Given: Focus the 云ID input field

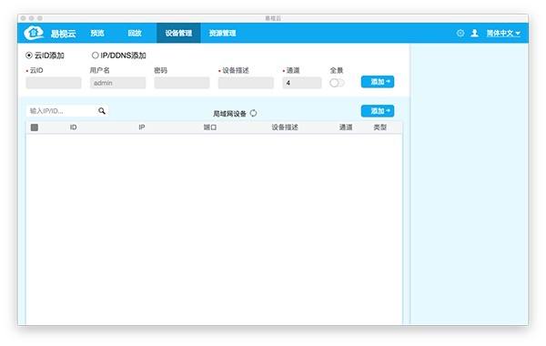Looking at the screenshot, I should 54,83.
